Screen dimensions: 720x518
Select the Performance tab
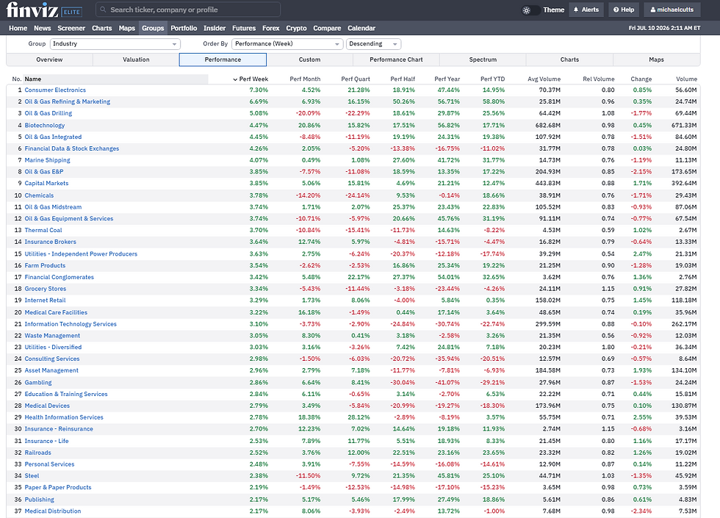pyautogui.click(x=223, y=60)
